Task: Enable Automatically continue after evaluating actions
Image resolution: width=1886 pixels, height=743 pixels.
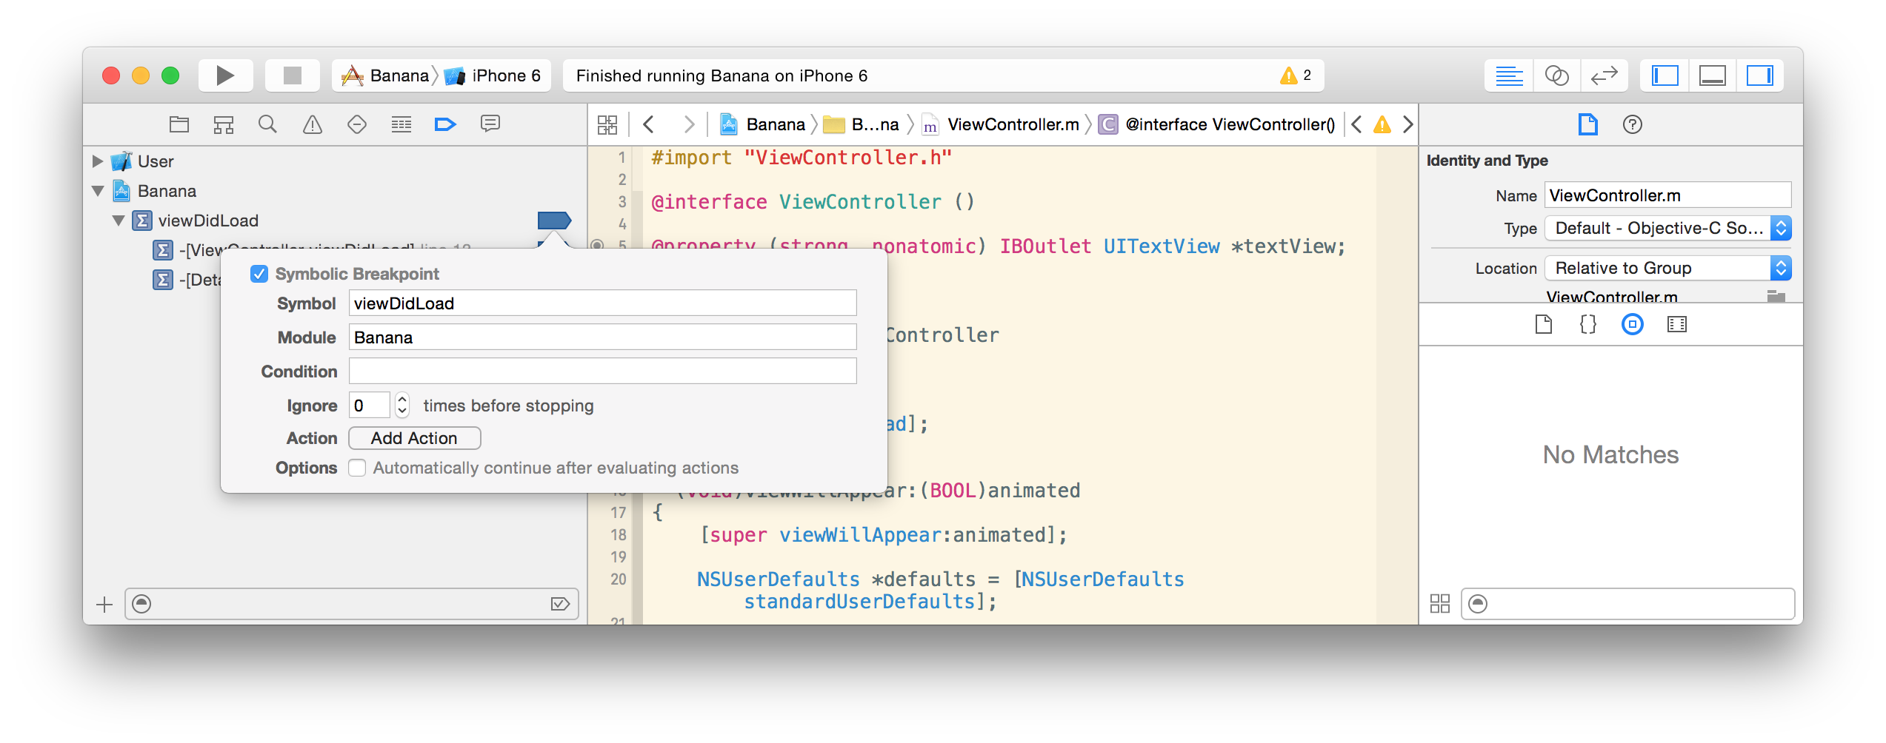Action: click(357, 468)
